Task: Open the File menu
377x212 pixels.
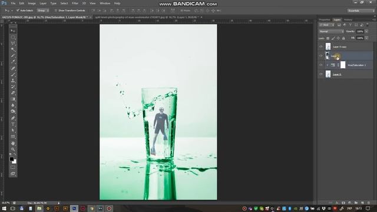Action: click(13, 4)
